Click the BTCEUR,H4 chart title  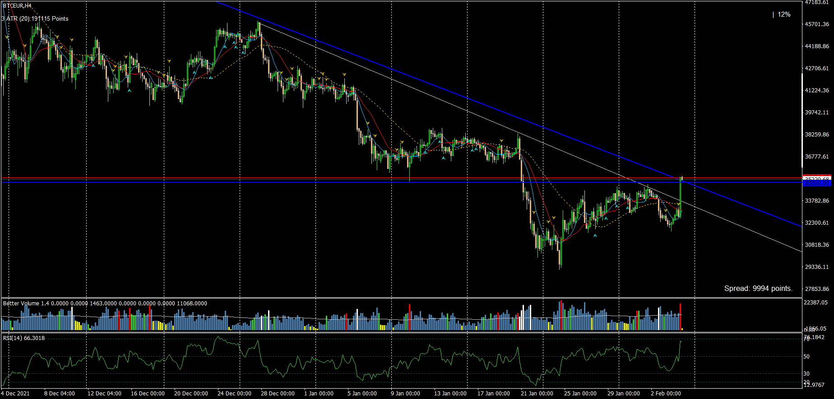[17, 6]
